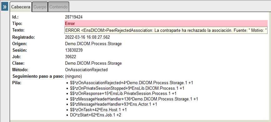Select the Cabecera tab

[21, 7]
